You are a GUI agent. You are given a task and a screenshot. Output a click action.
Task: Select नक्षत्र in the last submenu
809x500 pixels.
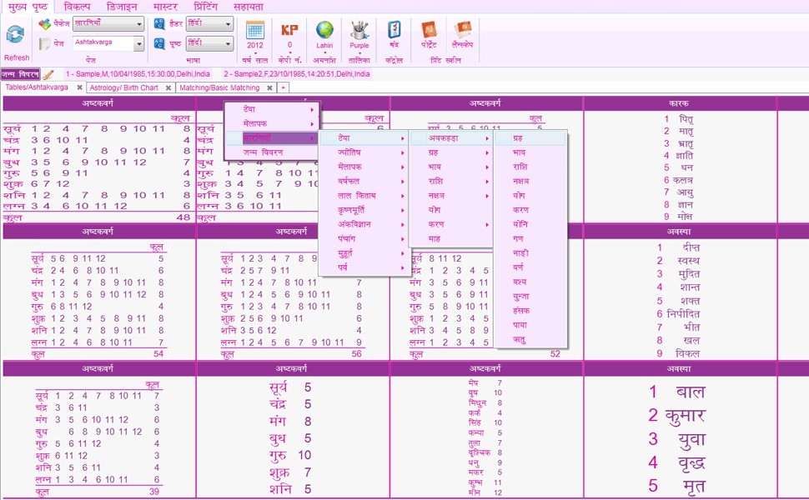click(x=530, y=182)
